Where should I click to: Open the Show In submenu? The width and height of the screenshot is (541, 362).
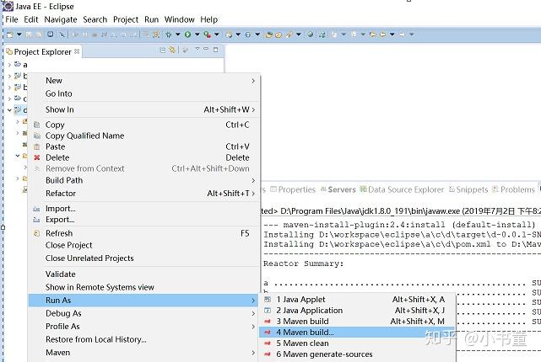(144, 109)
